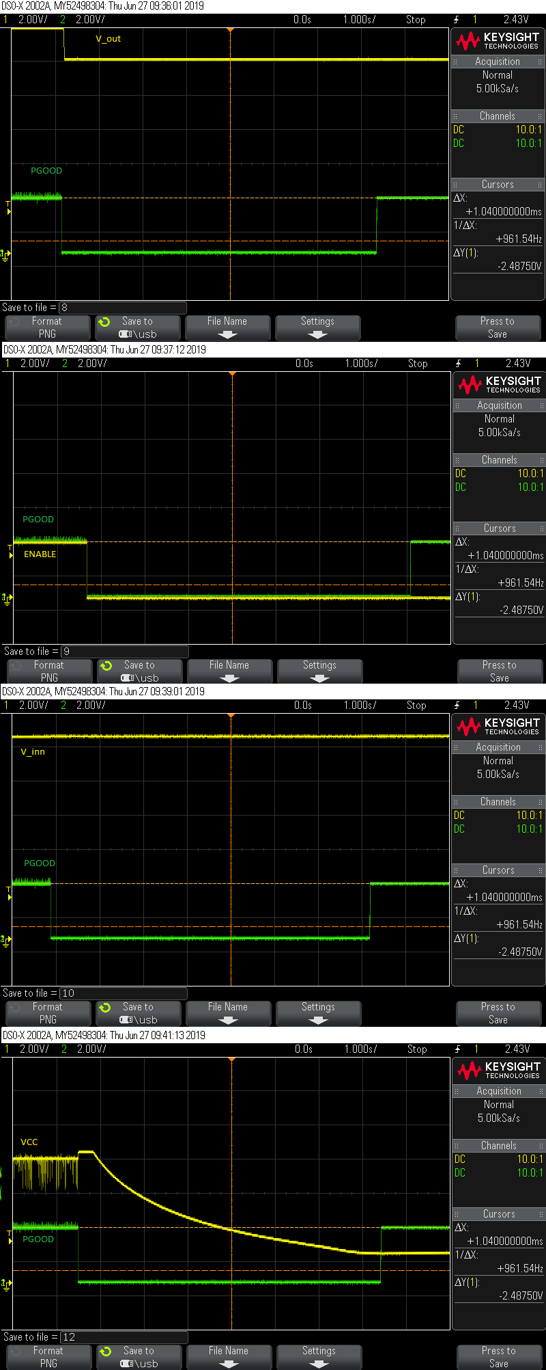The width and height of the screenshot is (546, 1370).
Task: Select Cursors header in the 09:36:01 capture
Action: point(498,185)
